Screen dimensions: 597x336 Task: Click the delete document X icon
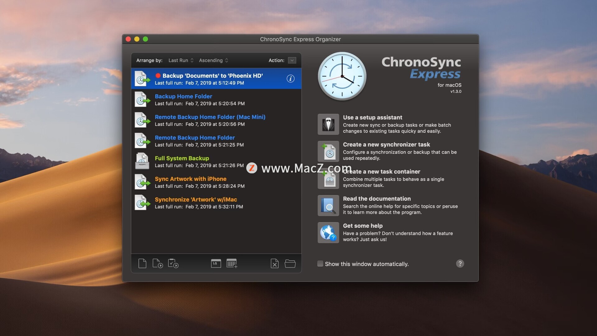coord(275,264)
